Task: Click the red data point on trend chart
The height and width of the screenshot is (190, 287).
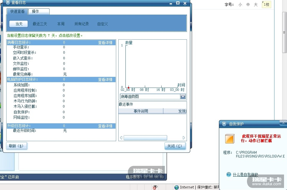Action: (x=128, y=88)
